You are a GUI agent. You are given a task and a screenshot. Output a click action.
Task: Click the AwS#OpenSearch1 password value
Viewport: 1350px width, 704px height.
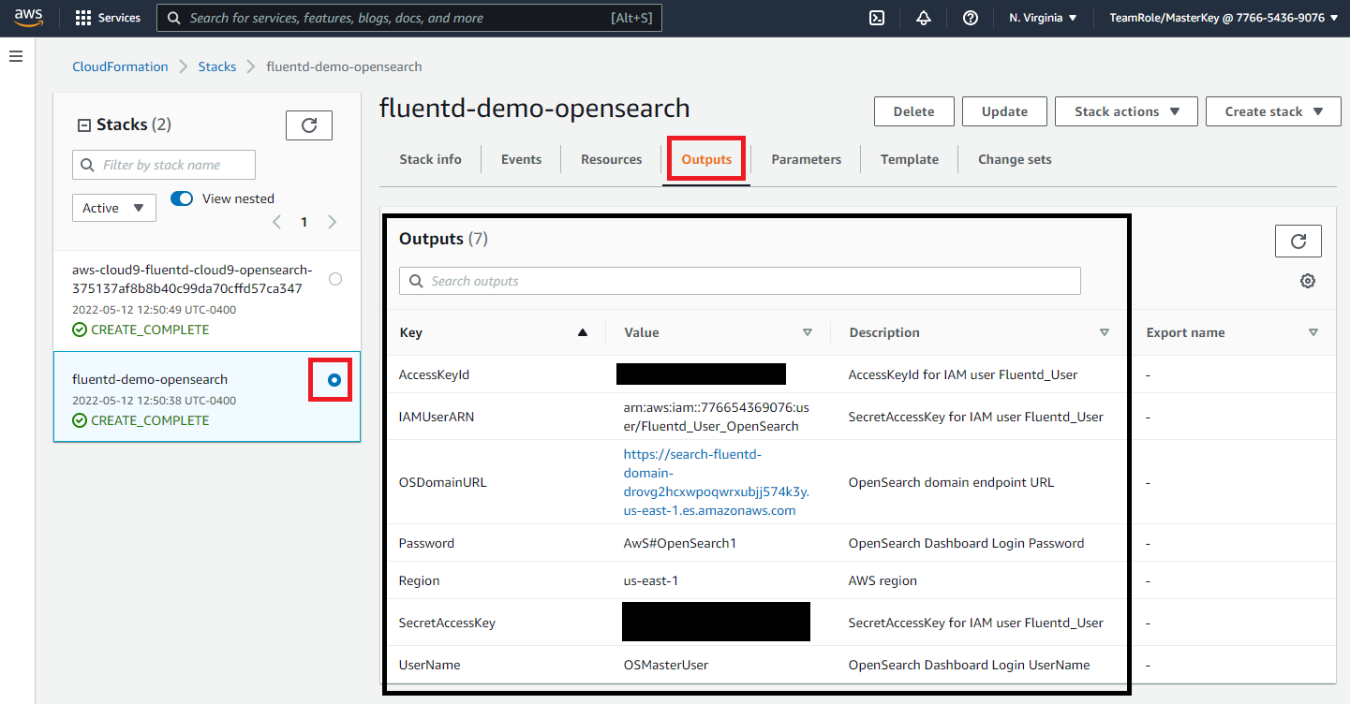point(679,543)
